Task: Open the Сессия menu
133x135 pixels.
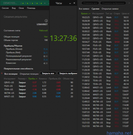Action: pos(5,8)
